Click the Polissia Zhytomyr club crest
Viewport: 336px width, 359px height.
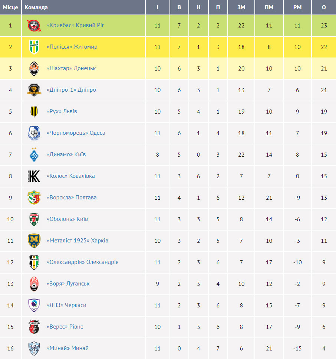(34, 47)
